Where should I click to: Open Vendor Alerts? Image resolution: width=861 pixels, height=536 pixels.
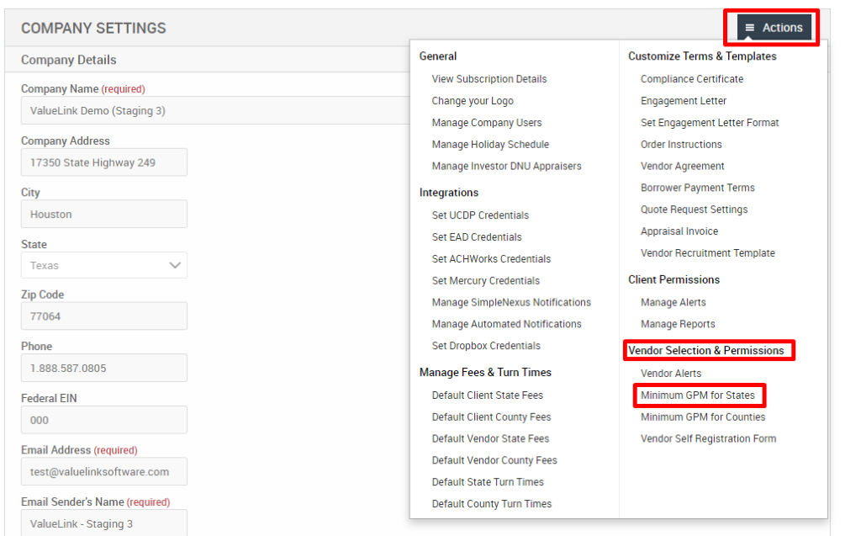pyautogui.click(x=671, y=374)
